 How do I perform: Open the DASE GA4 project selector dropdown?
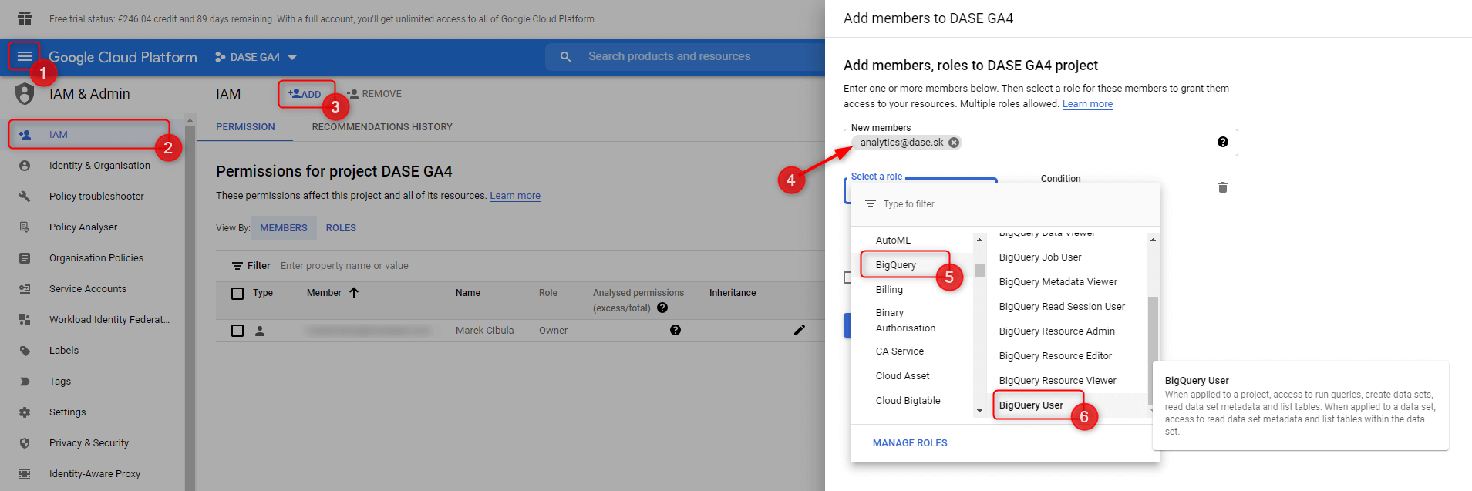click(256, 57)
